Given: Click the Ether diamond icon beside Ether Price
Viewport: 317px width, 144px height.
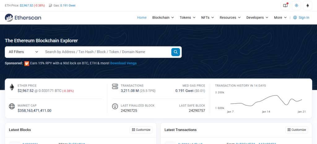Looking at the screenshot, I should 12,87.
